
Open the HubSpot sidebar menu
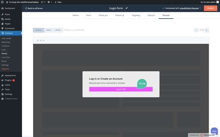(x=9, y=33)
